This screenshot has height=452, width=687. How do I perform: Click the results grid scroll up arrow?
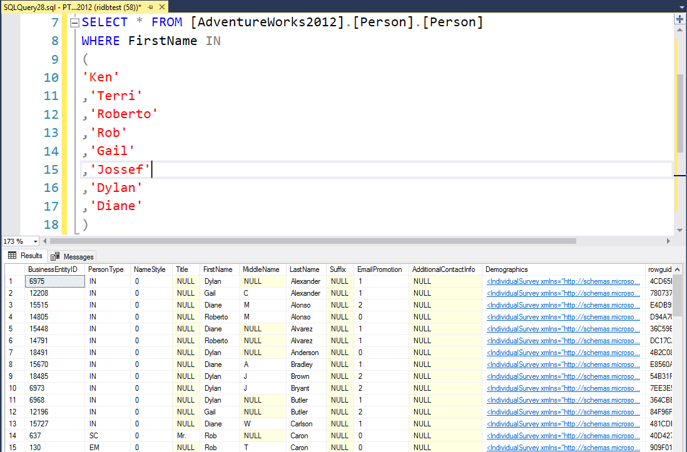pos(678,269)
